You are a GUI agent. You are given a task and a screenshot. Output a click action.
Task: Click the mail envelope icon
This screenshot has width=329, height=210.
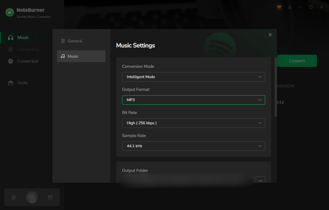(50, 197)
